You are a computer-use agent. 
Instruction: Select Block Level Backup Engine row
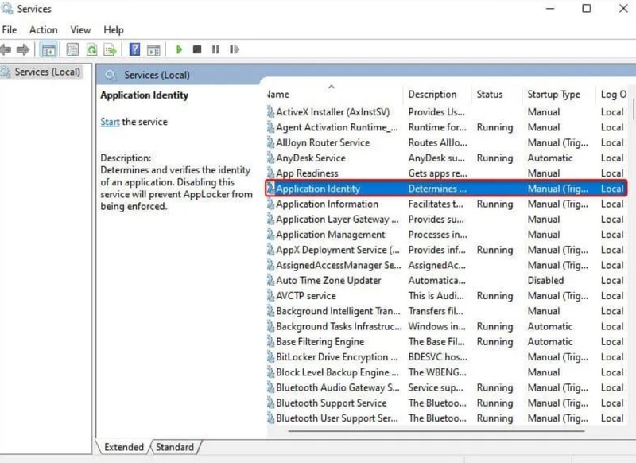tap(446, 372)
